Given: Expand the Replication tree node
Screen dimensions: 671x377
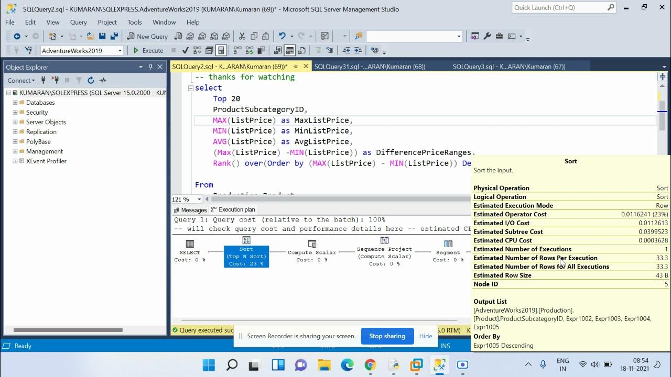Looking at the screenshot, I should click(15, 132).
